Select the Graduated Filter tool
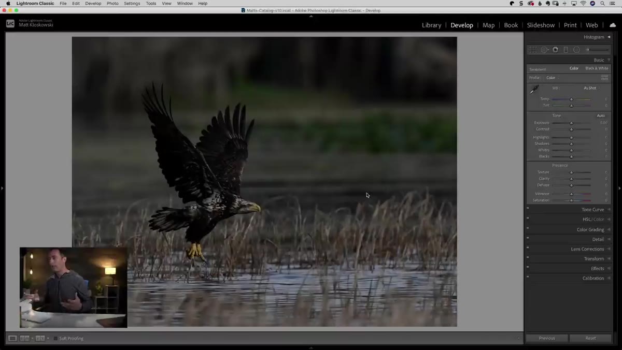The height and width of the screenshot is (350, 622). [x=566, y=50]
